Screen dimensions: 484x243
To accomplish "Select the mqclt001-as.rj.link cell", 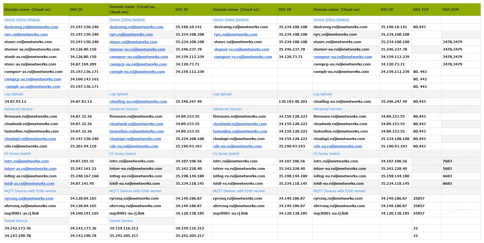I will click(36, 213).
